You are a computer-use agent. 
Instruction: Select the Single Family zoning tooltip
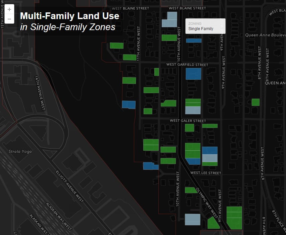coord(205,26)
